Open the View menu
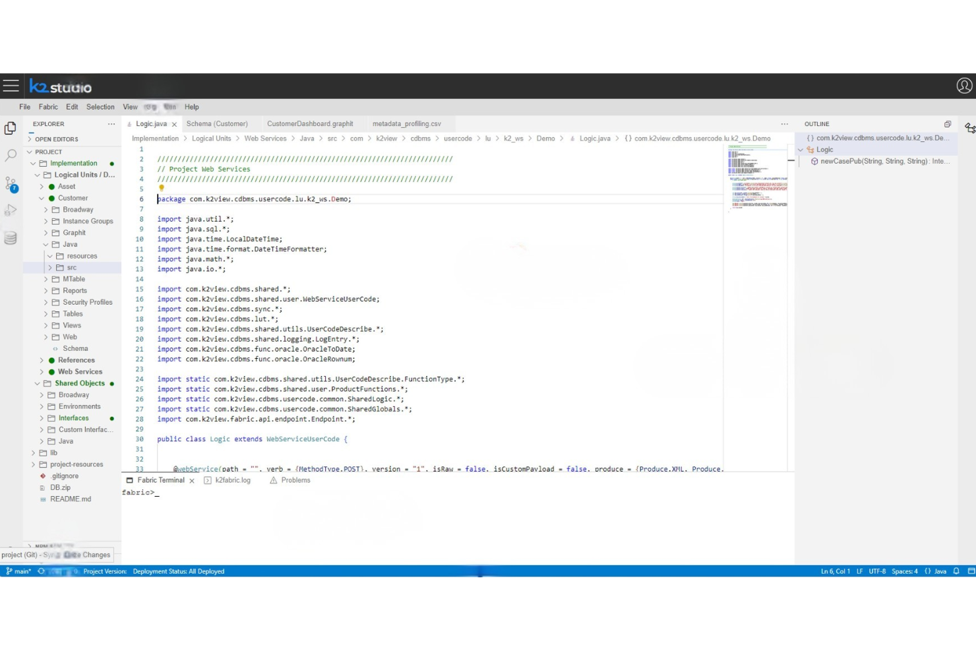This screenshot has width=976, height=651. (x=130, y=107)
